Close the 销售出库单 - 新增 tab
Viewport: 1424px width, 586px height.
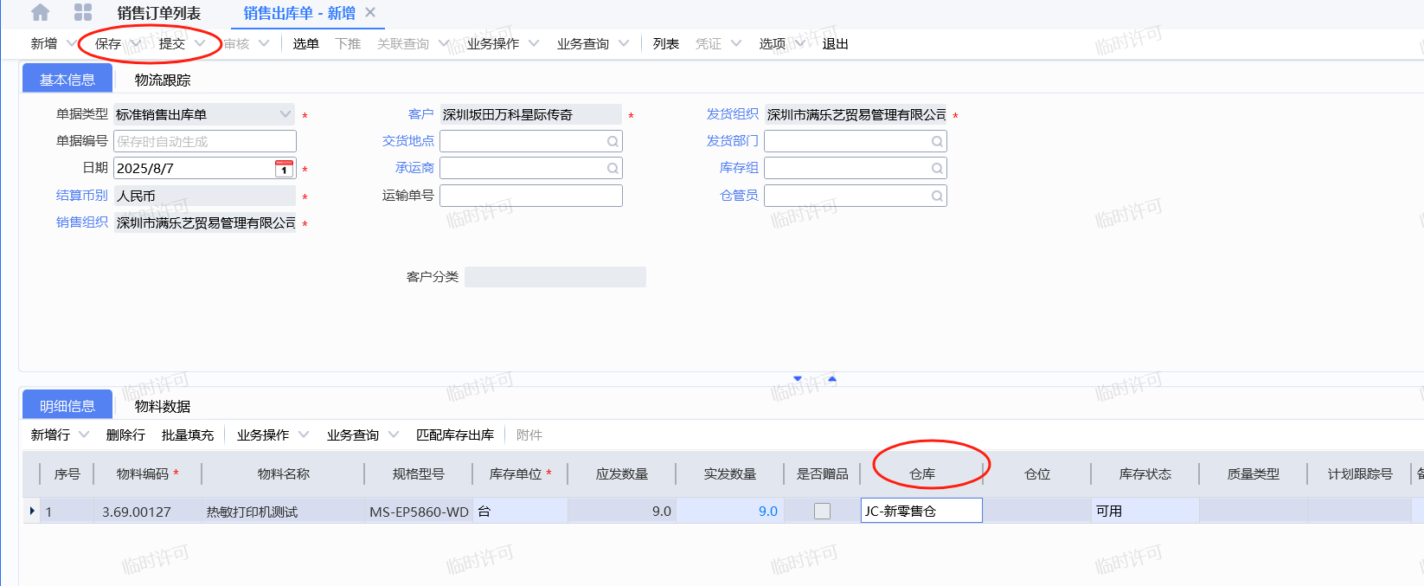click(x=370, y=13)
